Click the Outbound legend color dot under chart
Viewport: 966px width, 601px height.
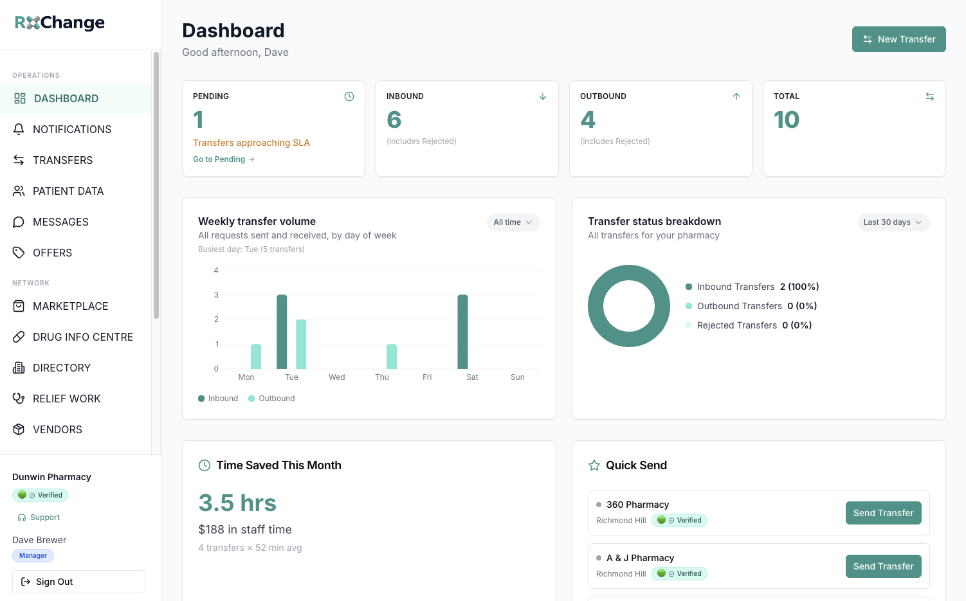251,399
